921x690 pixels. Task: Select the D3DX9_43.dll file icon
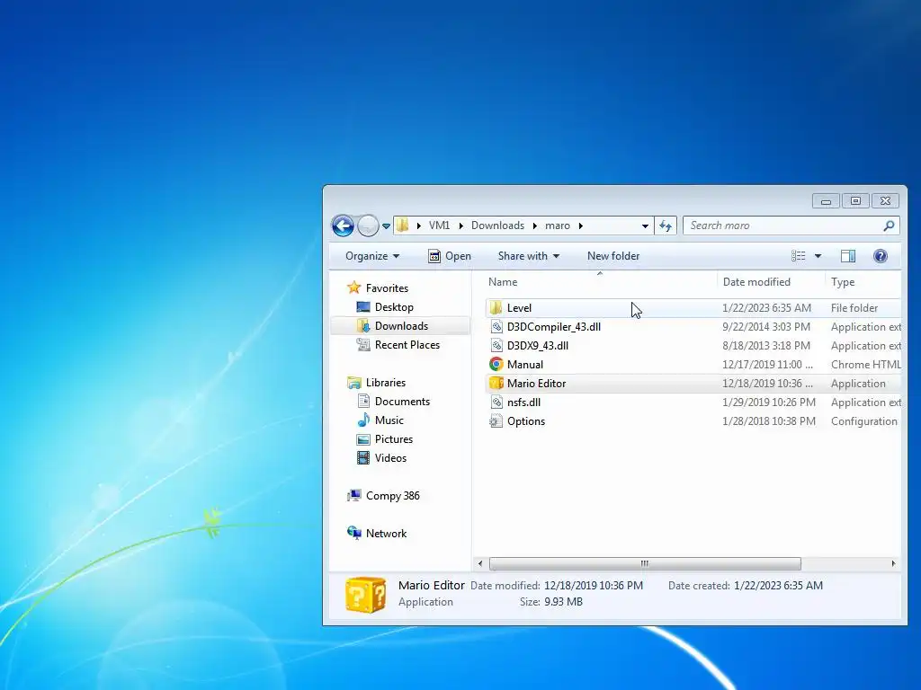tap(496, 346)
